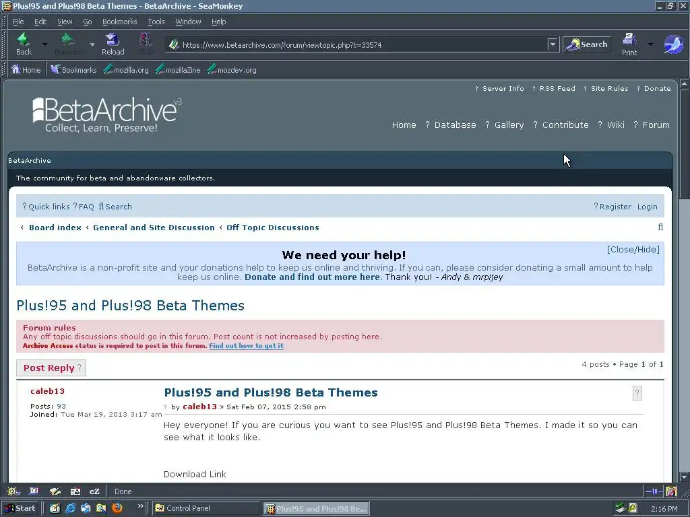Open the Gallery nav link
Viewport: 690px width, 517px height.
tap(509, 125)
